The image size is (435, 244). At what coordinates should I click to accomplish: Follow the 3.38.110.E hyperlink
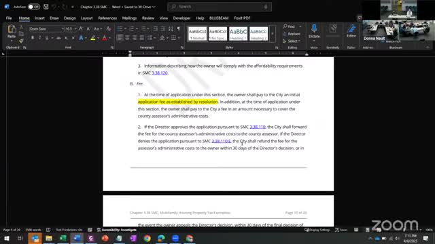pyautogui.click(x=221, y=141)
